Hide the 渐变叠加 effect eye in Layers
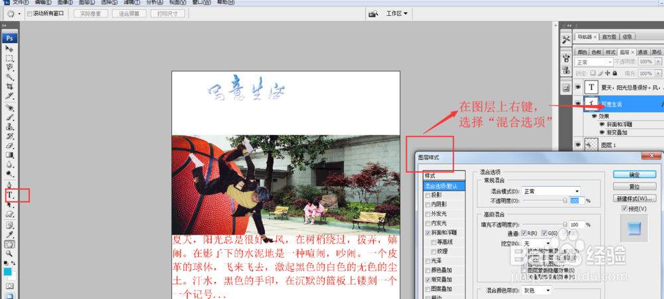 602,132
